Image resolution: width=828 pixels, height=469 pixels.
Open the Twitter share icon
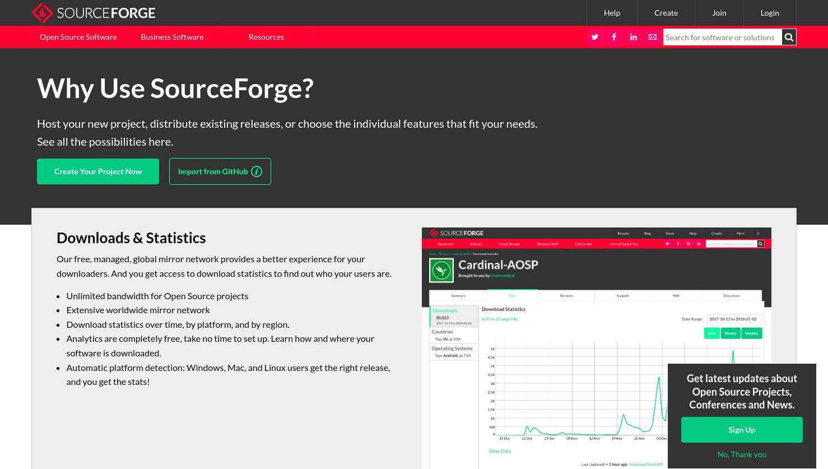(595, 37)
